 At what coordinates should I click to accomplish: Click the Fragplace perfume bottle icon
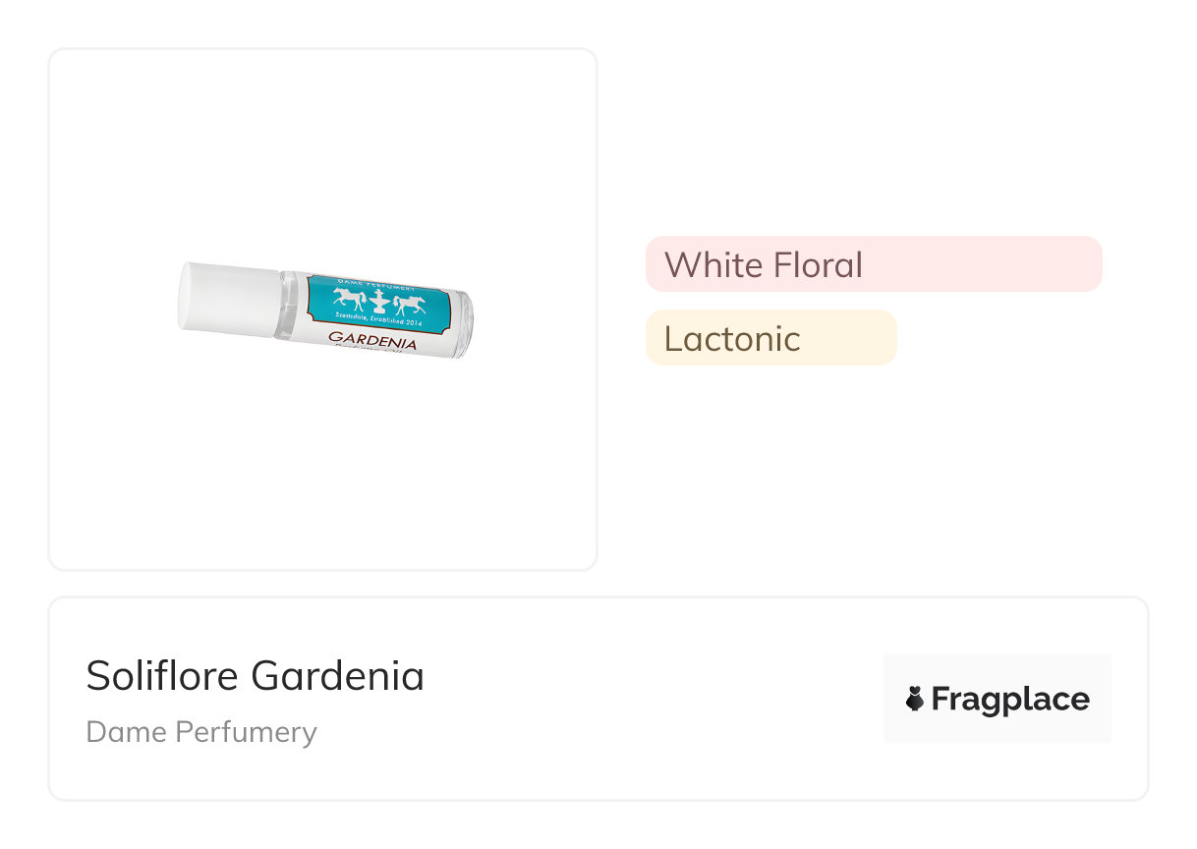(x=915, y=700)
